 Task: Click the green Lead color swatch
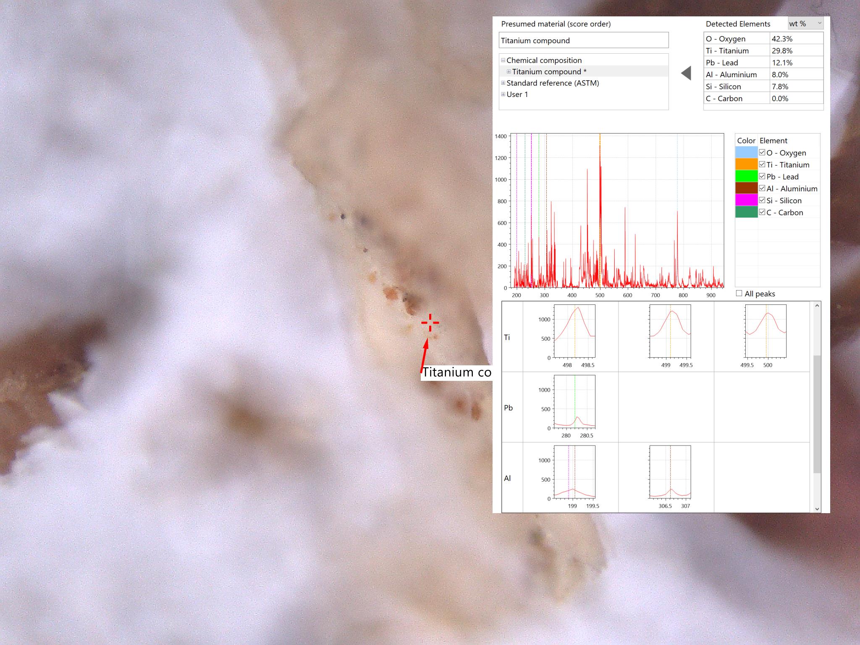746,176
